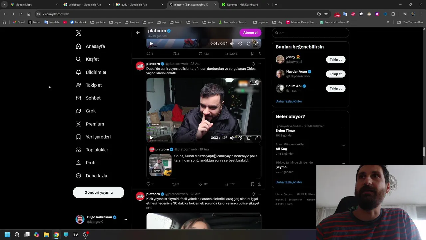426x240 pixels.
Task: View analytics of 220 B views post
Action: [231, 54]
